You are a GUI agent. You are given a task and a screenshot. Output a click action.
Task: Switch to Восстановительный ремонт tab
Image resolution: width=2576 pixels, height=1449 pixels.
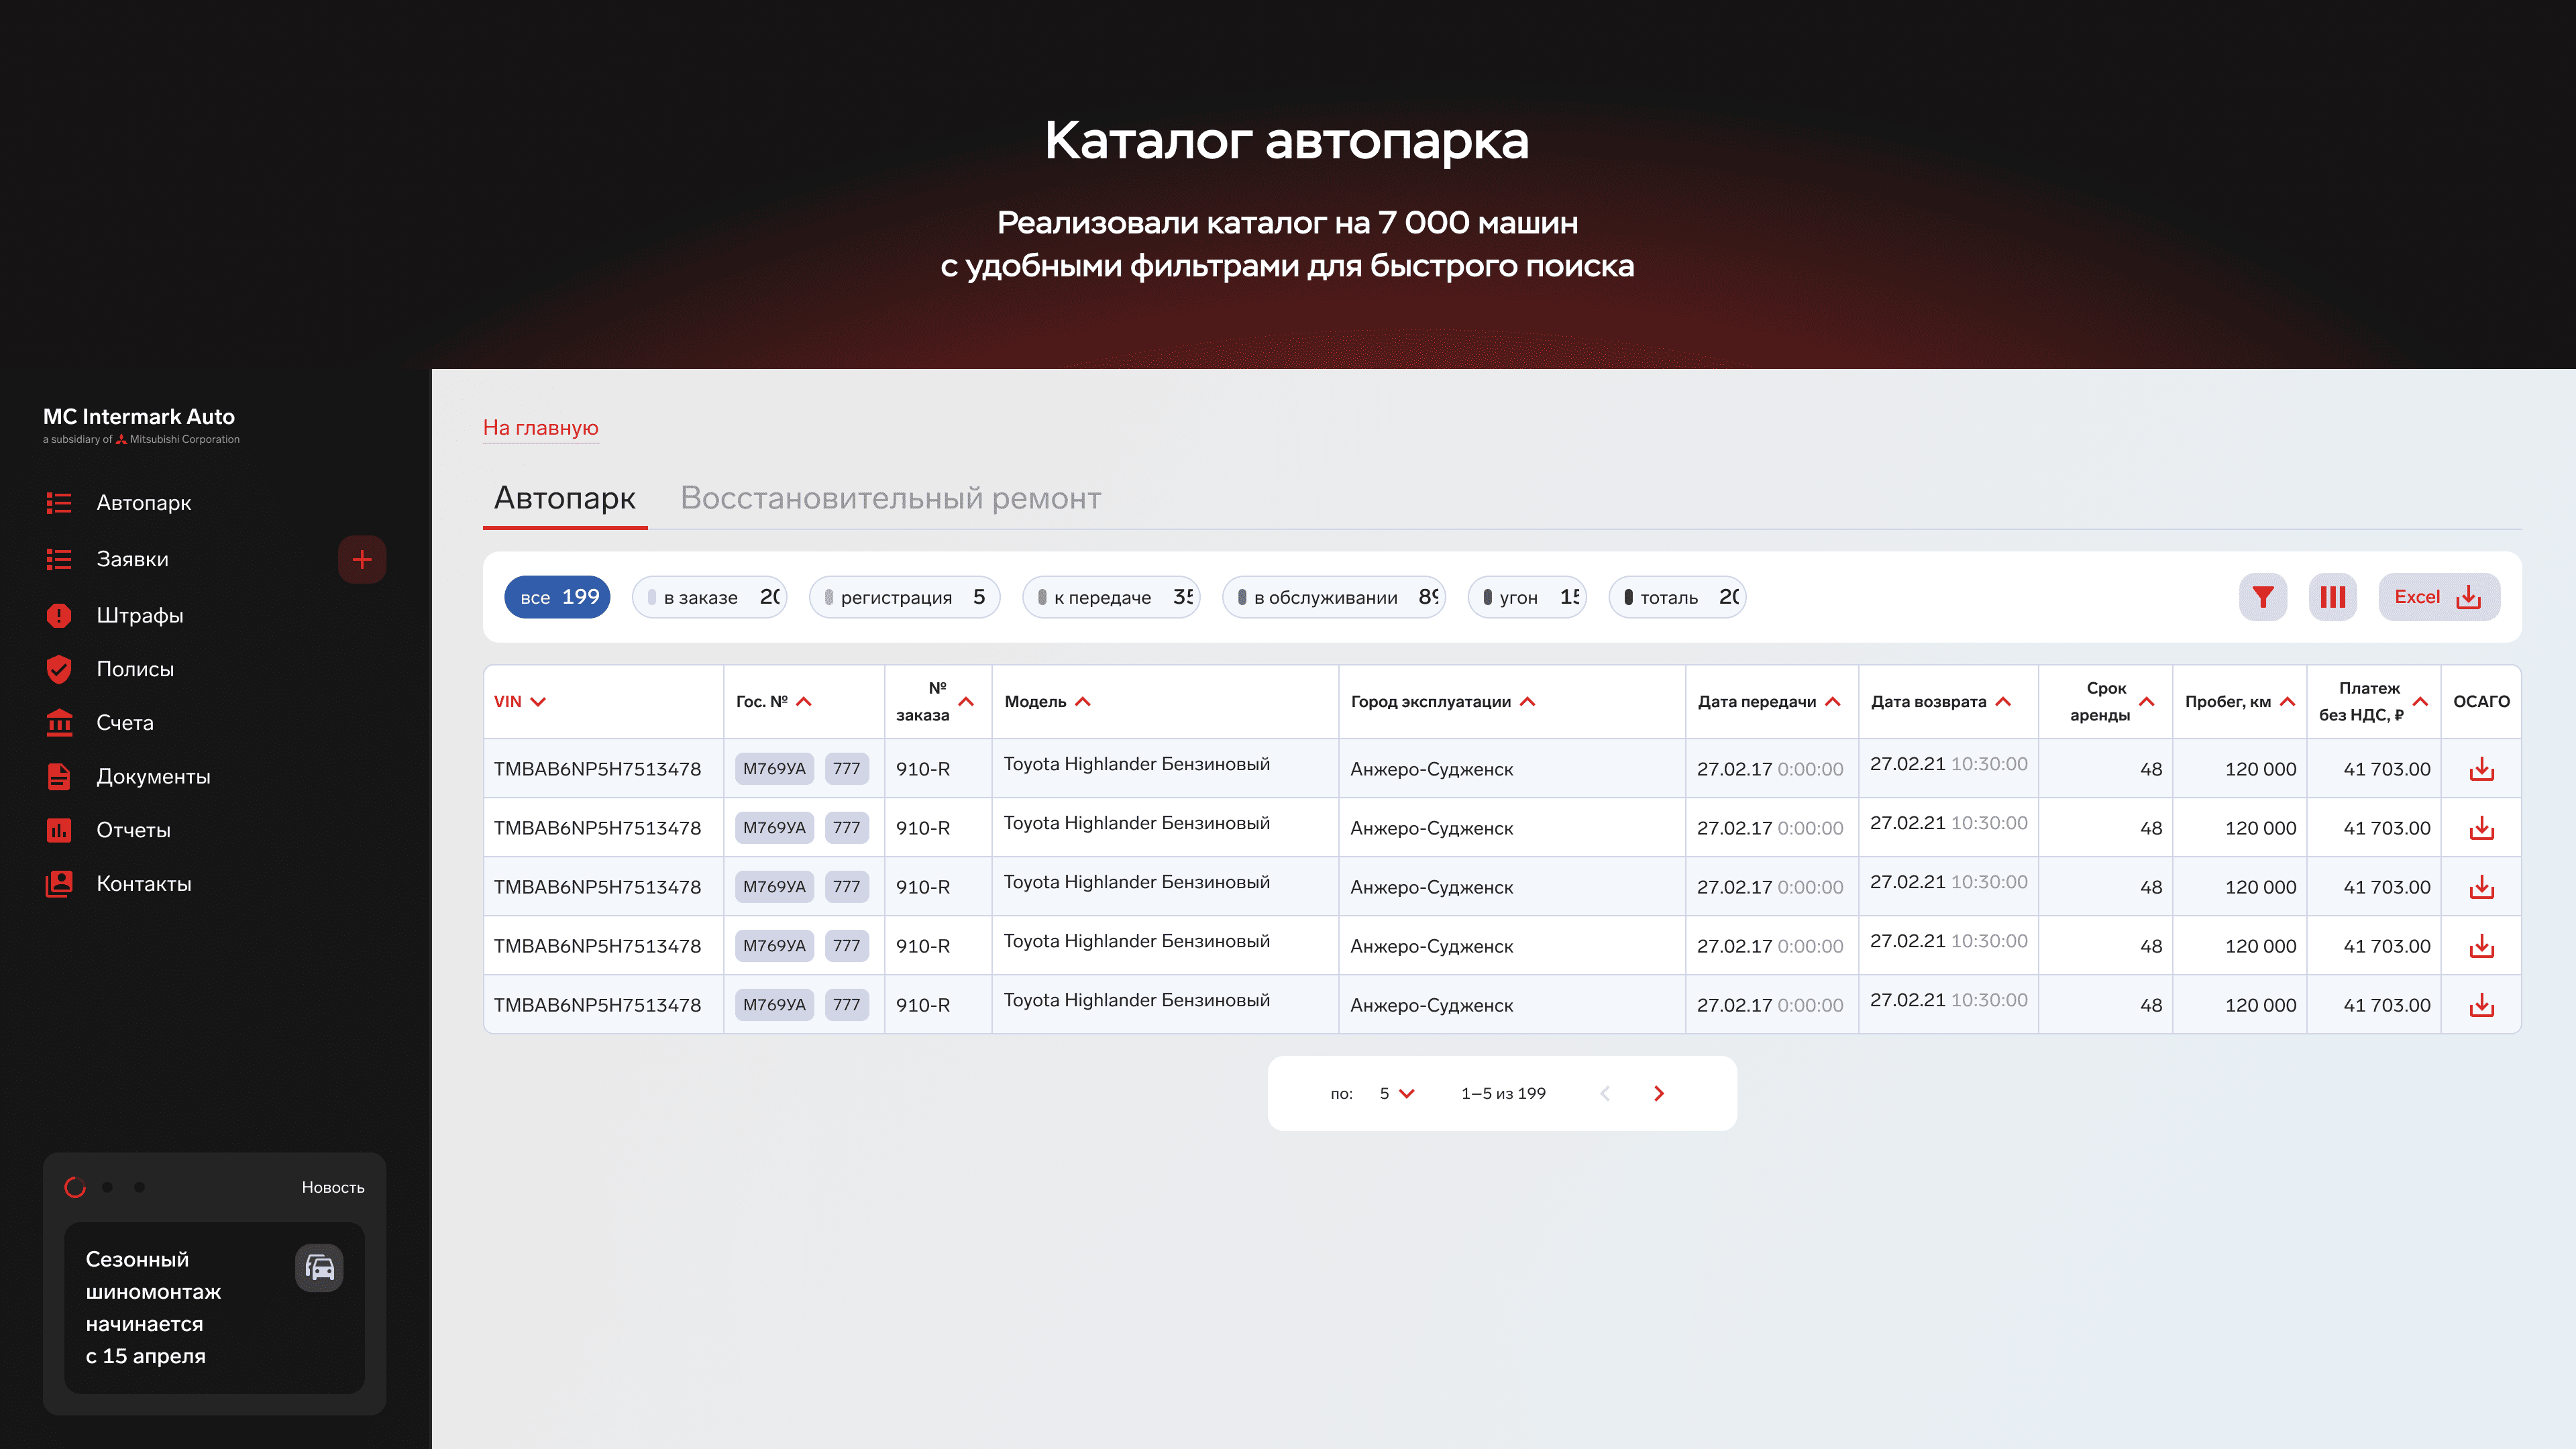(890, 498)
